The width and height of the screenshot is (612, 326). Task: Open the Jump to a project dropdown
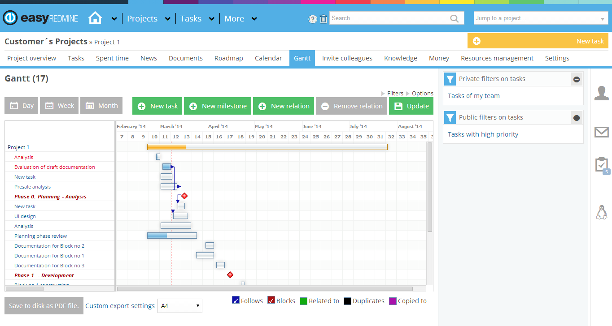(541, 18)
